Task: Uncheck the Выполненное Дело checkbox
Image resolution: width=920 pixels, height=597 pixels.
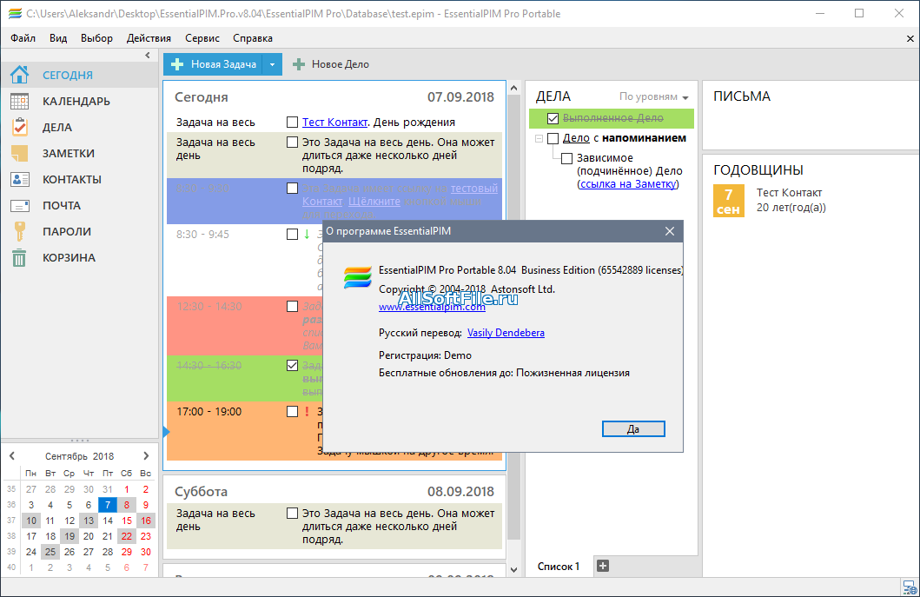Action: point(553,118)
